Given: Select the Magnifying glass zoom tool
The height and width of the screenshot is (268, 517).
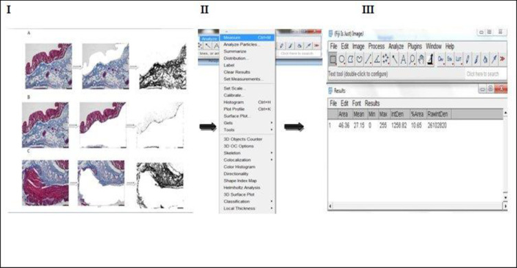Looking at the screenshot, I should [x=412, y=59].
